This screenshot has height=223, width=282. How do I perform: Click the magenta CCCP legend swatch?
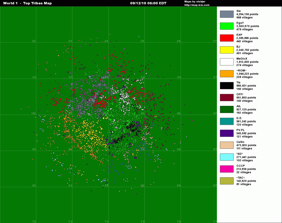tap(227, 169)
